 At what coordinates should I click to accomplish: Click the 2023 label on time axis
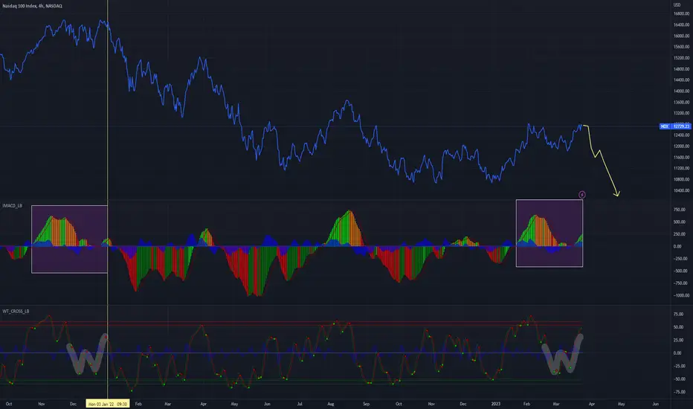pyautogui.click(x=496, y=404)
